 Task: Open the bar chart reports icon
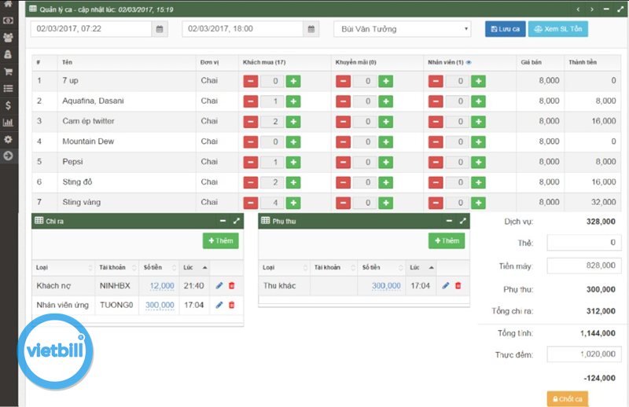coord(8,122)
